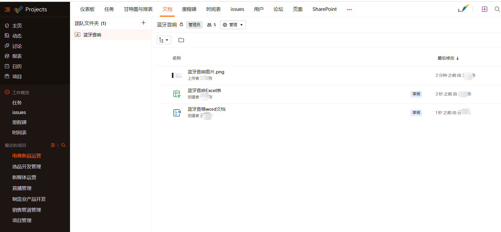Sort by 最后修改 column header
The image size is (501, 232).
(448, 58)
